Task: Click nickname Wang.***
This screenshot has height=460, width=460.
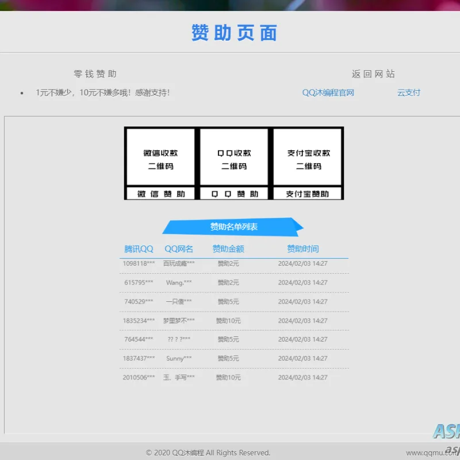Action: click(x=179, y=282)
